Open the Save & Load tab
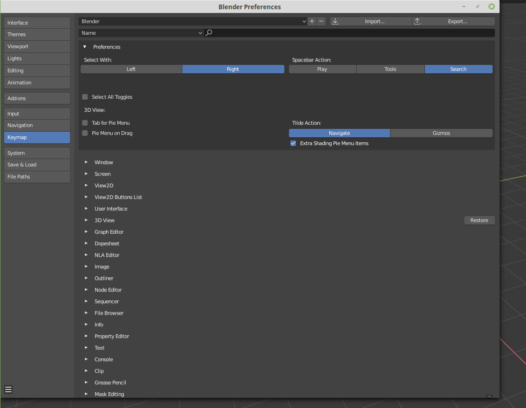Viewport: 526px width, 408px height. 37,165
